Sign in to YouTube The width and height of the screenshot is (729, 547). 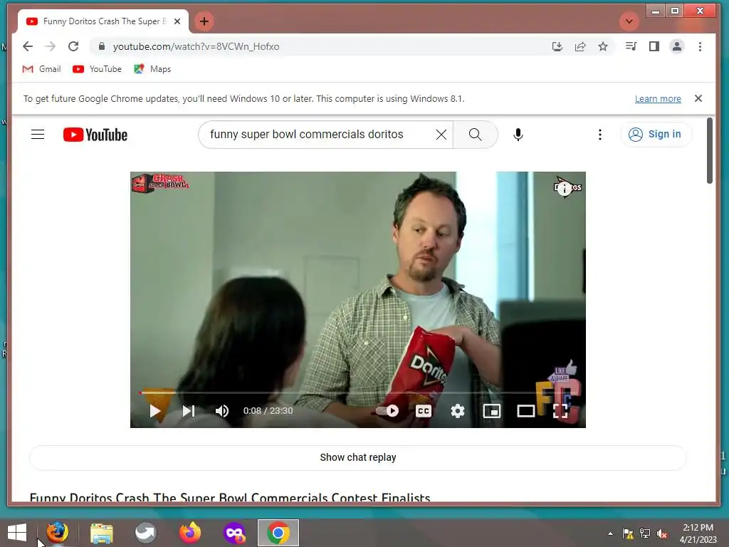(656, 135)
